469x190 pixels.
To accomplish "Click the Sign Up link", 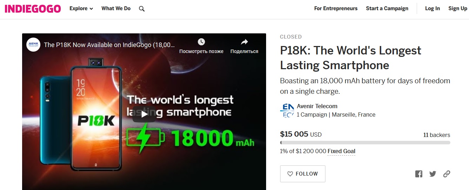I will 457,9.
